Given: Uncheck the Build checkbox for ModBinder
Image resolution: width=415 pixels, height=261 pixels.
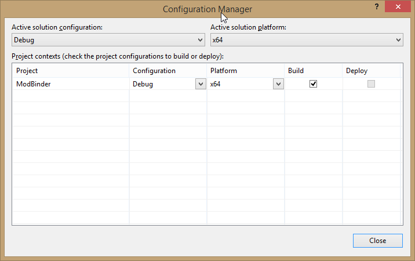Looking at the screenshot, I should tap(313, 84).
